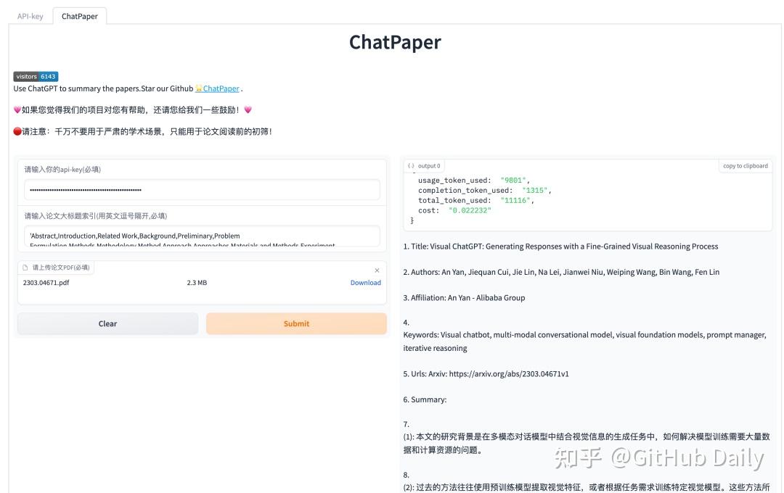
Task: Click the document icon beside 请上传论文PDF label
Action: (26, 267)
